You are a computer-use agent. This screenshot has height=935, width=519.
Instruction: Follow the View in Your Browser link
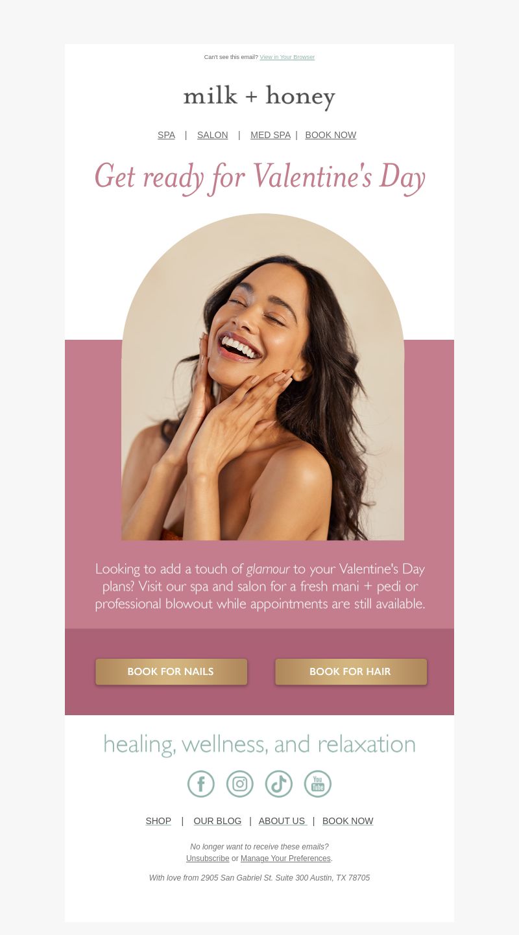pyautogui.click(x=287, y=57)
